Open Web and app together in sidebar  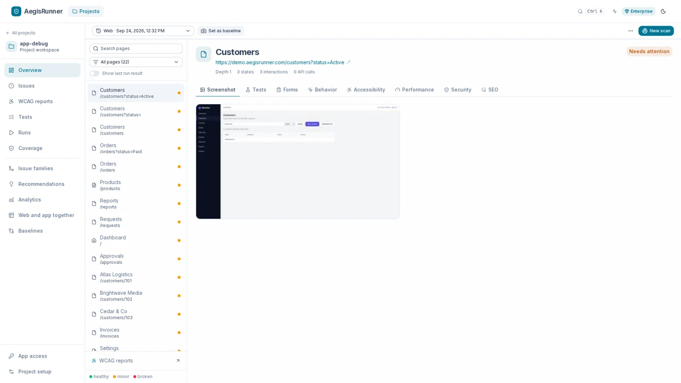pyautogui.click(x=42, y=215)
